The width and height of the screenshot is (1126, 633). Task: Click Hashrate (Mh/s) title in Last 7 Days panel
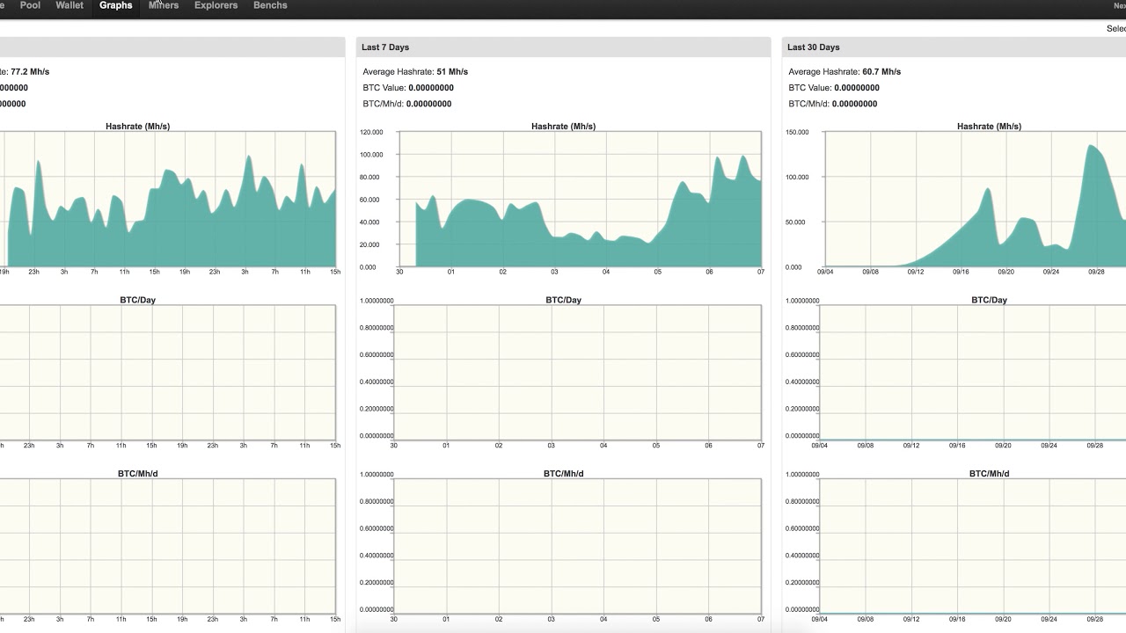(x=563, y=127)
